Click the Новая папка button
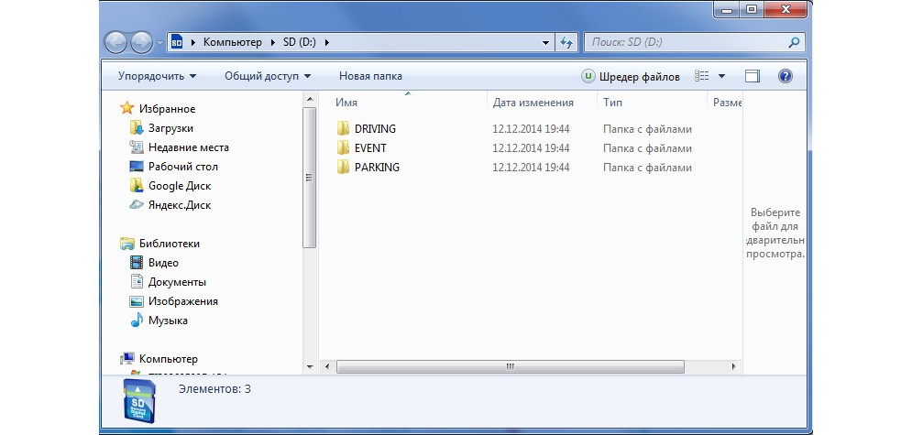Screen dimensions: 912x435 [x=370, y=76]
